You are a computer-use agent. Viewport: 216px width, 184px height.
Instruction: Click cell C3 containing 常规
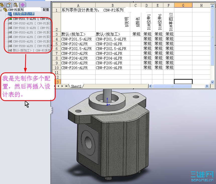[x=135, y=34]
